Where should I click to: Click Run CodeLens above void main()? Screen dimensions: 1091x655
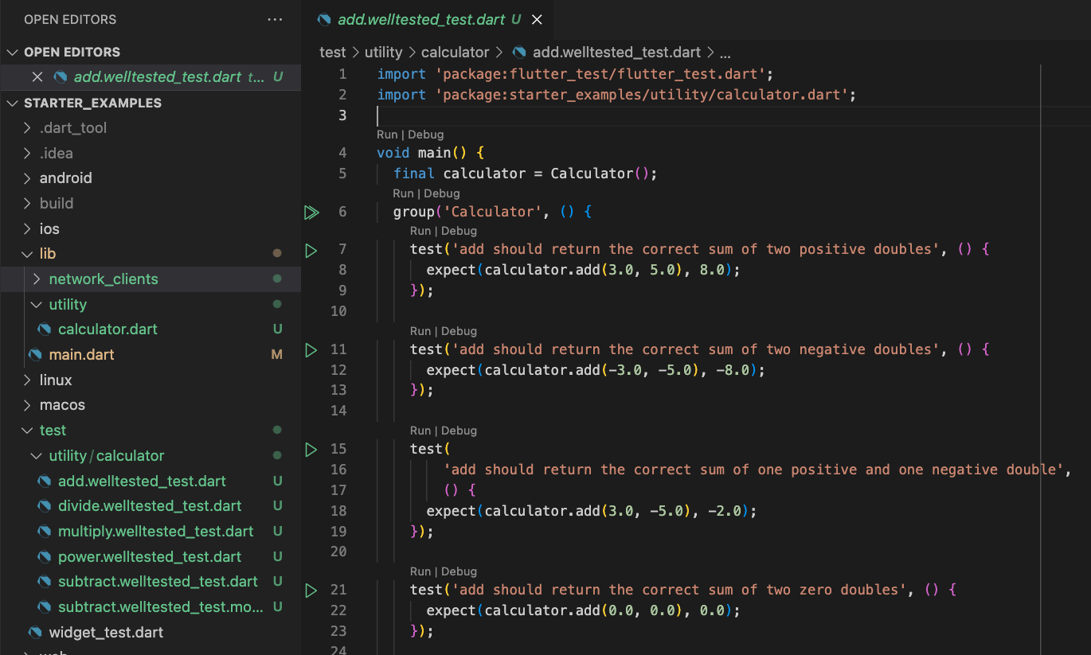pos(387,135)
